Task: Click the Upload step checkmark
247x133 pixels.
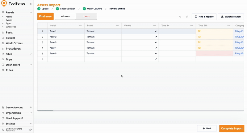Action: (x=39, y=9)
